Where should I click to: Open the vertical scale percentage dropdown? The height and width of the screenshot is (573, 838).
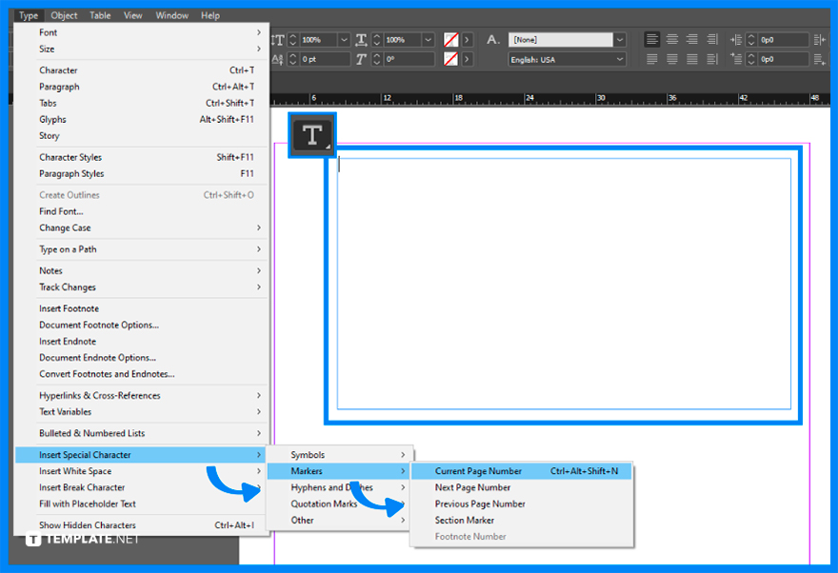click(x=345, y=40)
